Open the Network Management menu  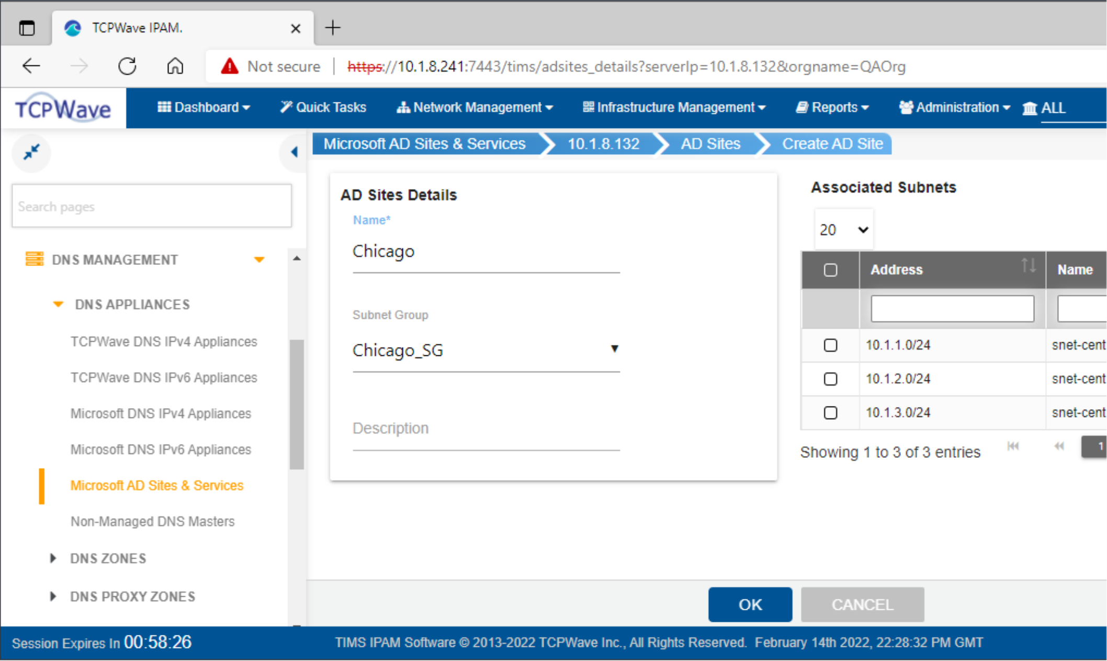click(x=475, y=108)
